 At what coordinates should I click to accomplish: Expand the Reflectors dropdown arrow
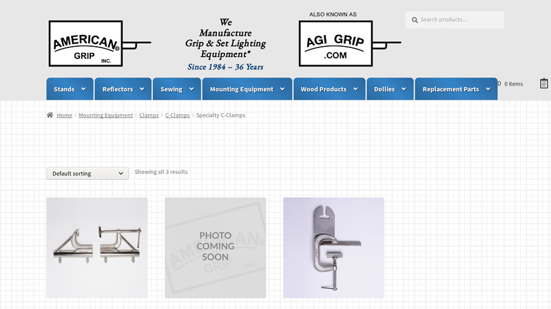142,89
